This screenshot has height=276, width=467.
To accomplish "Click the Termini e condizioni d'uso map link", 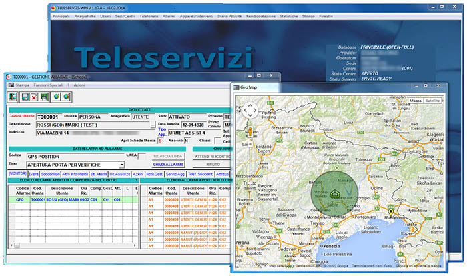I will coord(372,265).
